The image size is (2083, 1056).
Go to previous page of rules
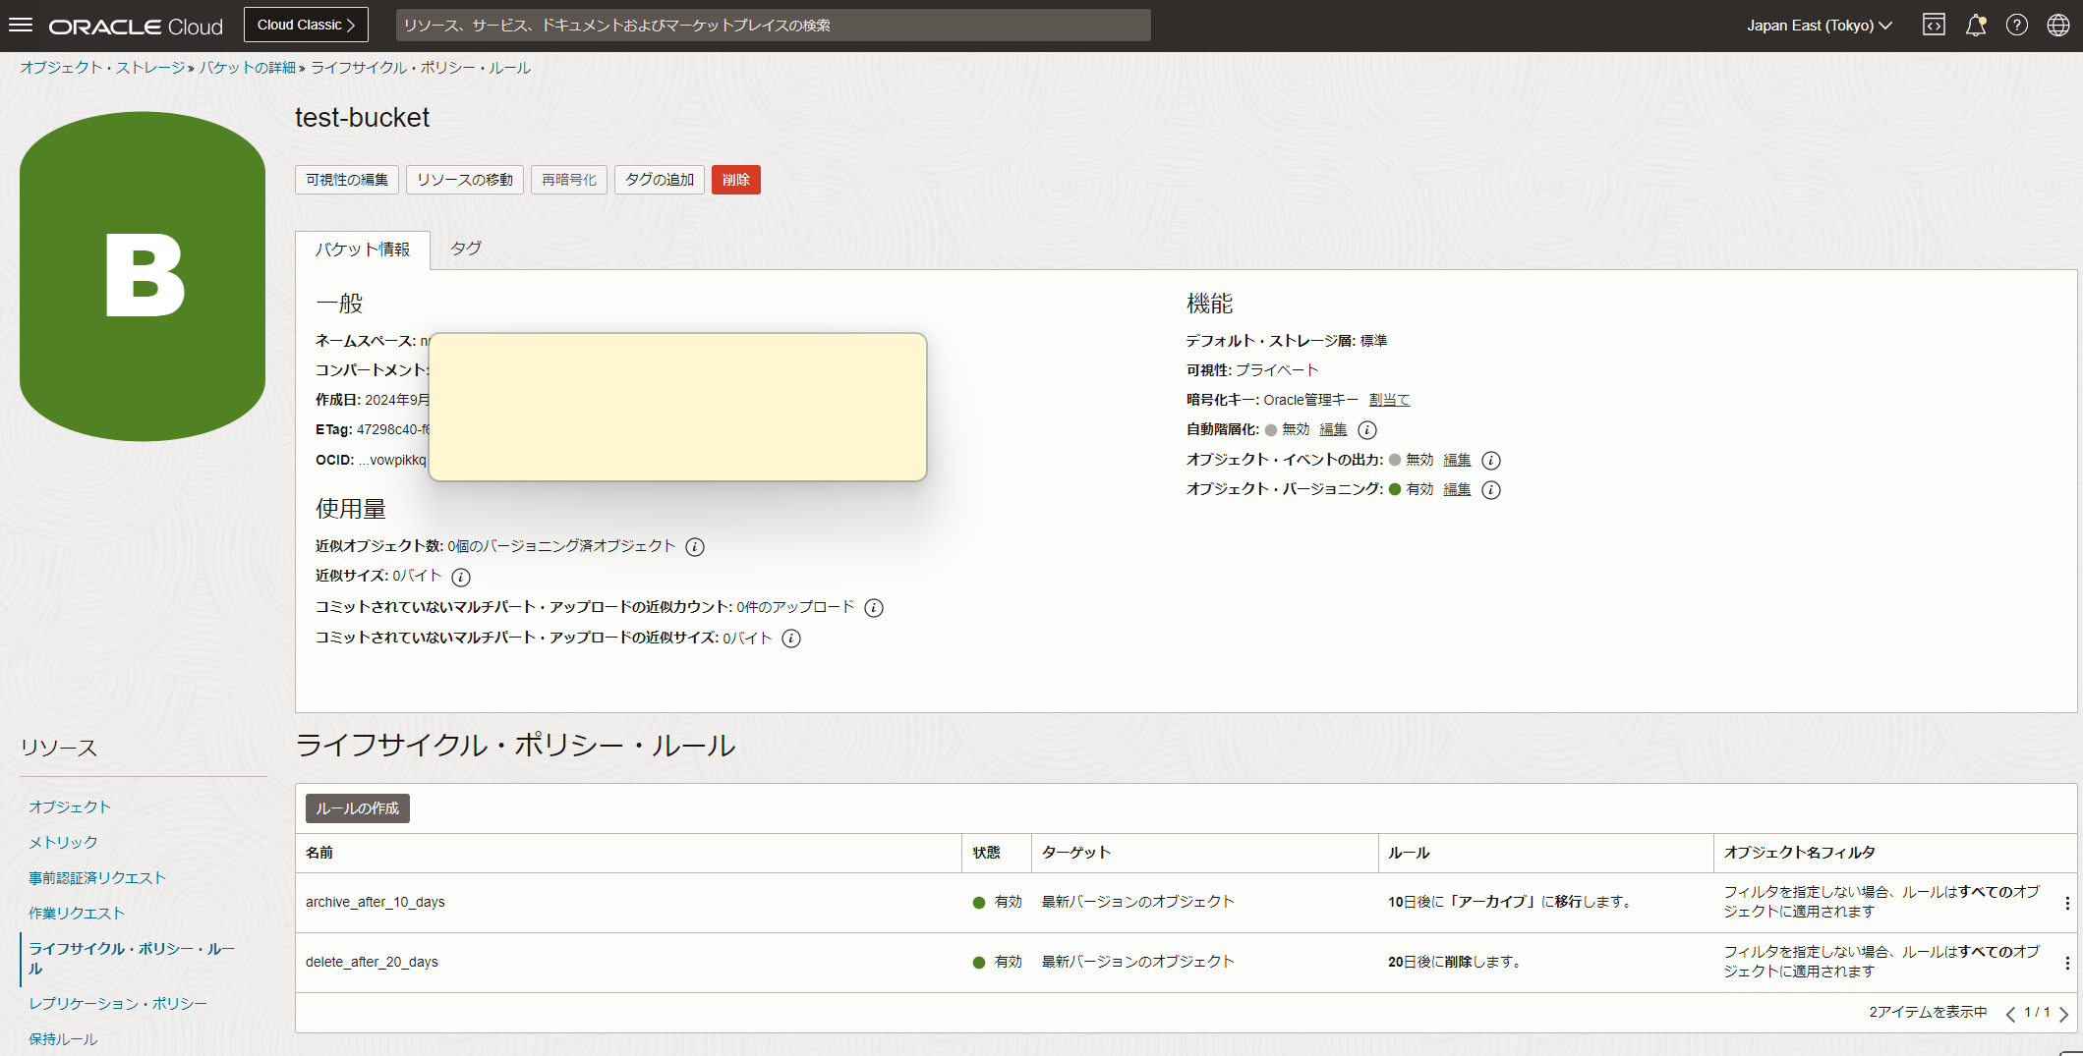pyautogui.click(x=2010, y=1014)
